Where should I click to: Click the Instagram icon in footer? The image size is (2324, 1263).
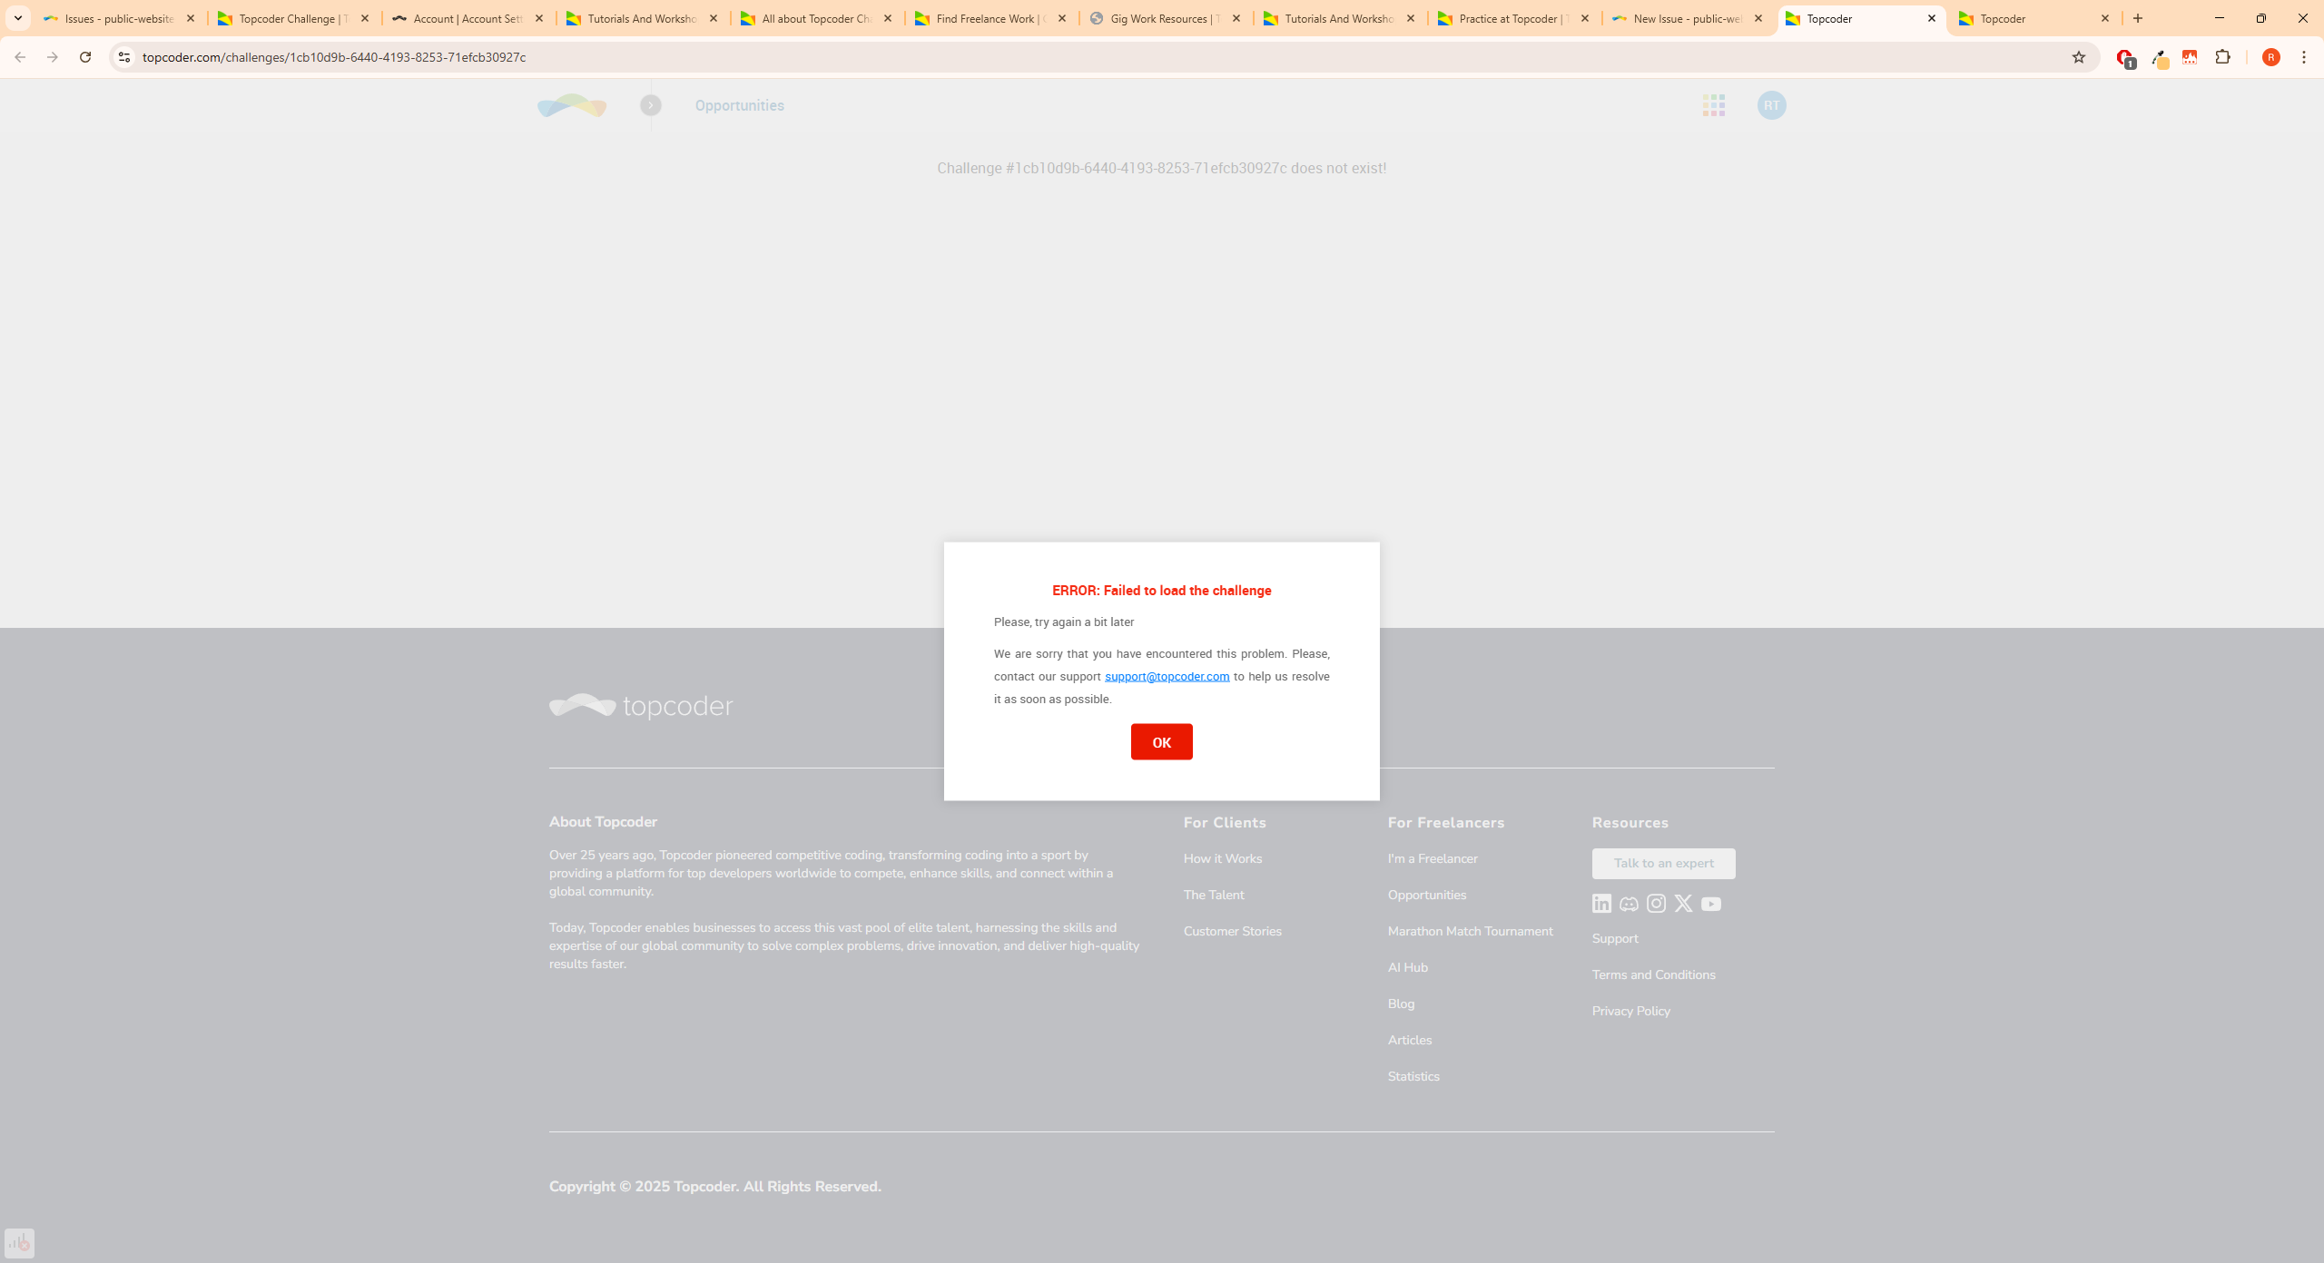pyautogui.click(x=1656, y=904)
